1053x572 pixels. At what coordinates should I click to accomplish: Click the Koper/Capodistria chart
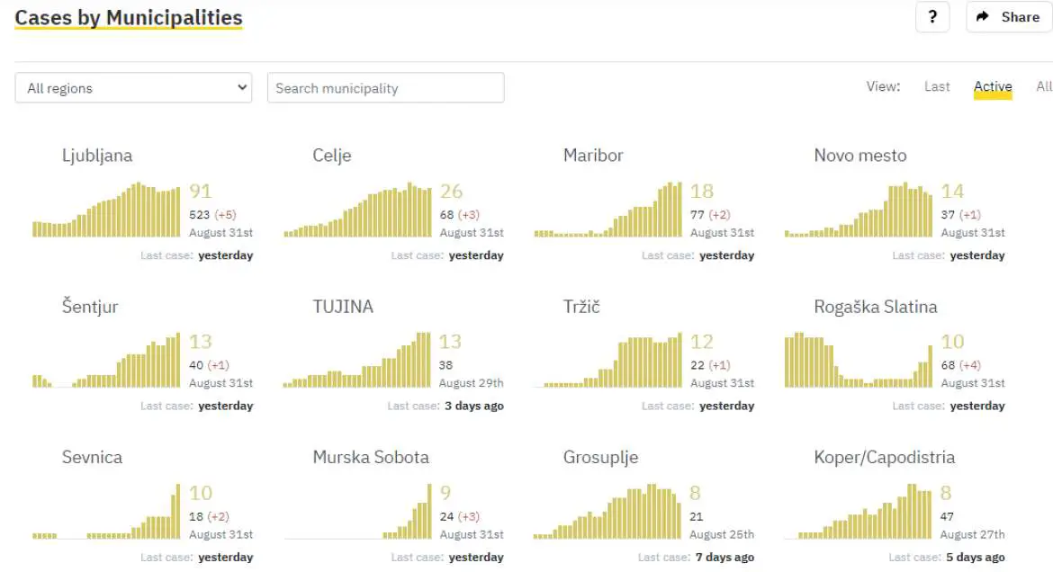(859, 513)
